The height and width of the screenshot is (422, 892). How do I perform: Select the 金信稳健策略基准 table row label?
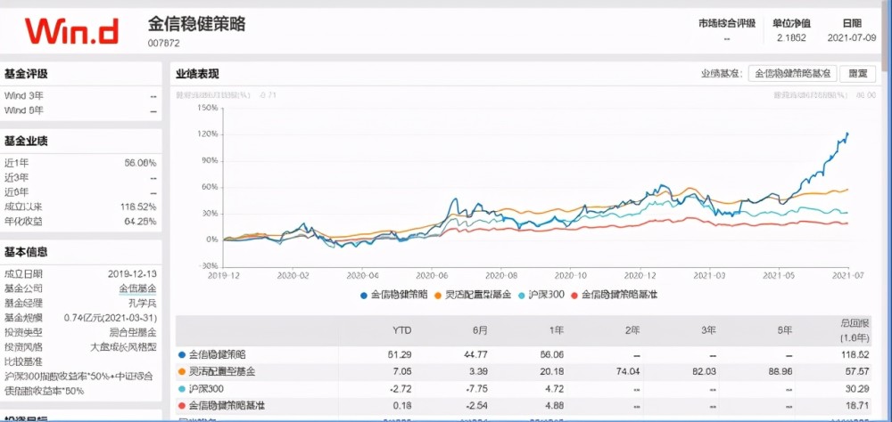point(227,405)
